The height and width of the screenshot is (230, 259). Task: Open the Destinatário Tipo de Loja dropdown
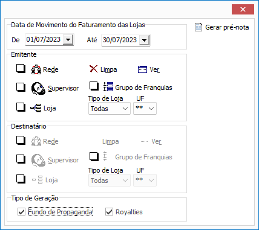pyautogui.click(x=110, y=180)
